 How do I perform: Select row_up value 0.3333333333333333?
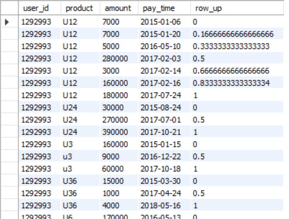pyautogui.click(x=237, y=46)
